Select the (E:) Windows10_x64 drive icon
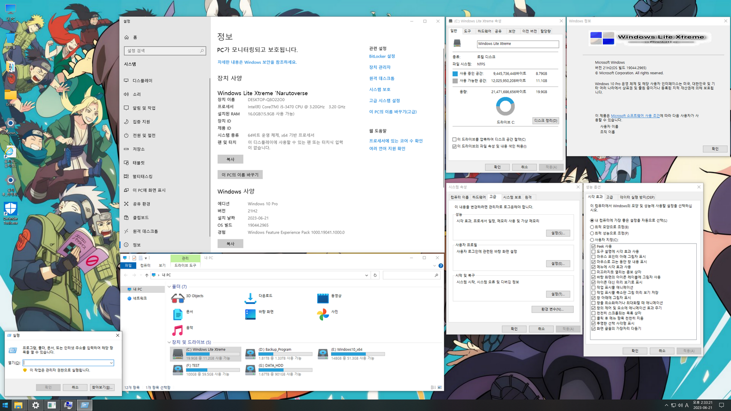The width and height of the screenshot is (731, 411). [x=323, y=353]
